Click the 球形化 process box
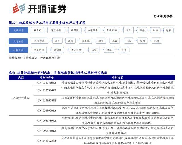This screenshot has height=145, width=182. (x=75, y=30)
